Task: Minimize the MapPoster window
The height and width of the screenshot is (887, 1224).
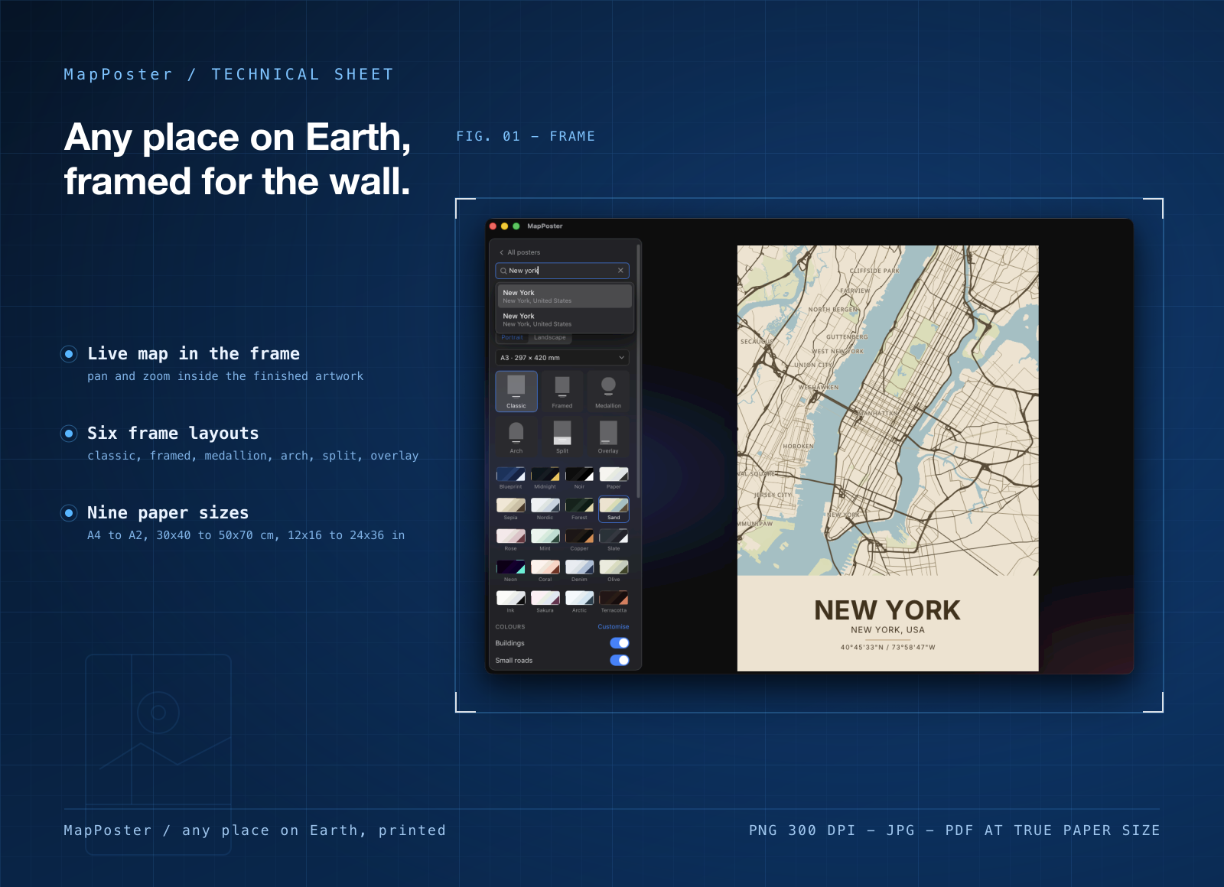Action: (x=505, y=226)
